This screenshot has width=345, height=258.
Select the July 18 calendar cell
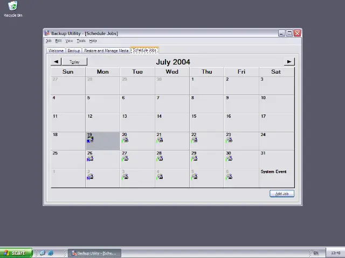point(68,141)
